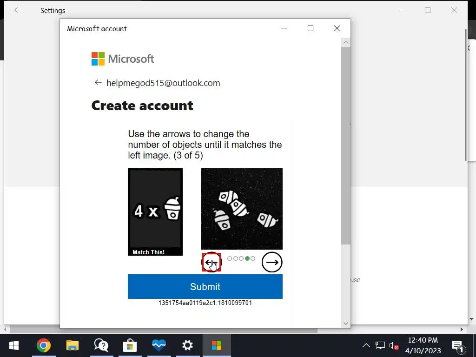Show hidden system tray icons
The width and height of the screenshot is (476, 357).
(366, 345)
